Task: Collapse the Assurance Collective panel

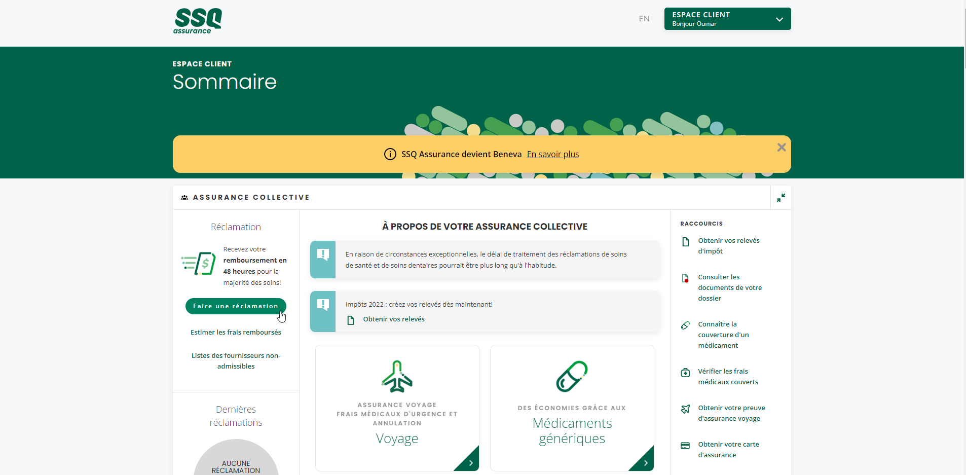Action: click(781, 198)
